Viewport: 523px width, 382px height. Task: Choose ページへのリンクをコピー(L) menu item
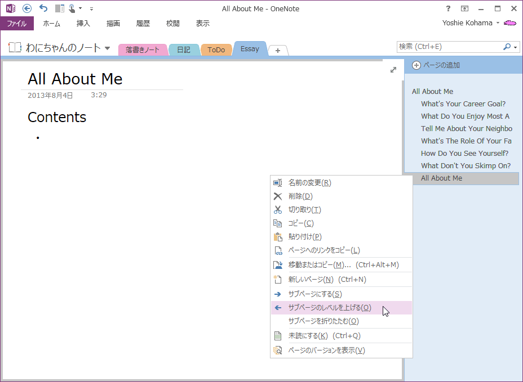tap(342, 250)
